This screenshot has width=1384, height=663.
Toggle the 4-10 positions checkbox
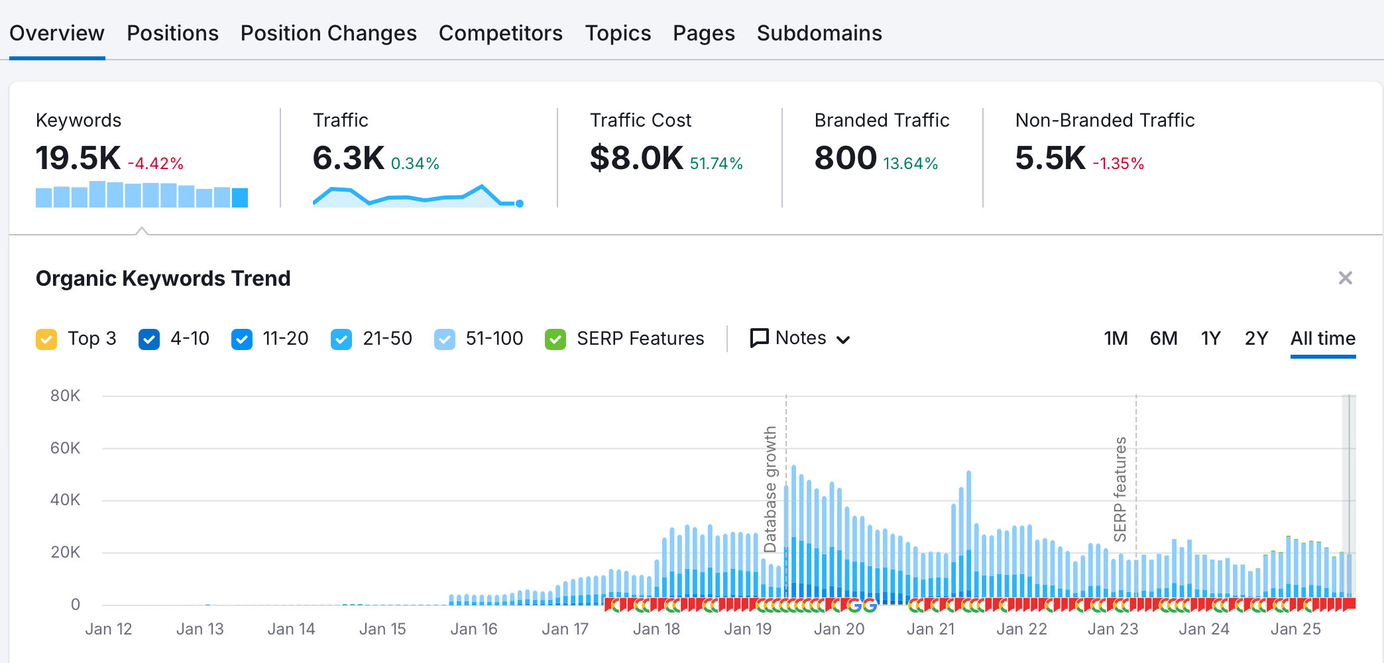pyautogui.click(x=149, y=339)
